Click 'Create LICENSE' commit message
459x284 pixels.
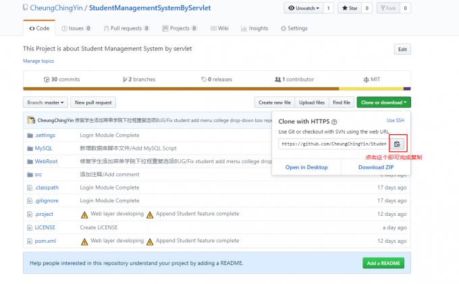[x=99, y=227]
